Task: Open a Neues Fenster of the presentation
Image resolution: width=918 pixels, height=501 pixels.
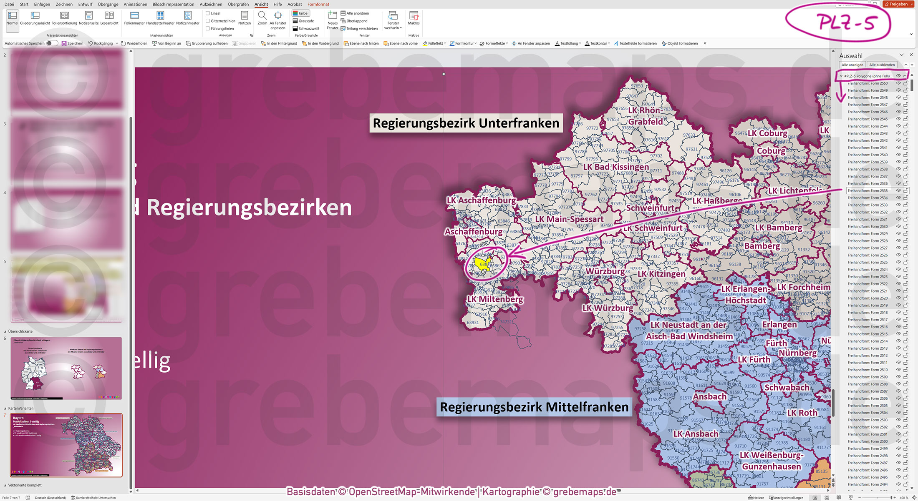Action: tap(332, 19)
